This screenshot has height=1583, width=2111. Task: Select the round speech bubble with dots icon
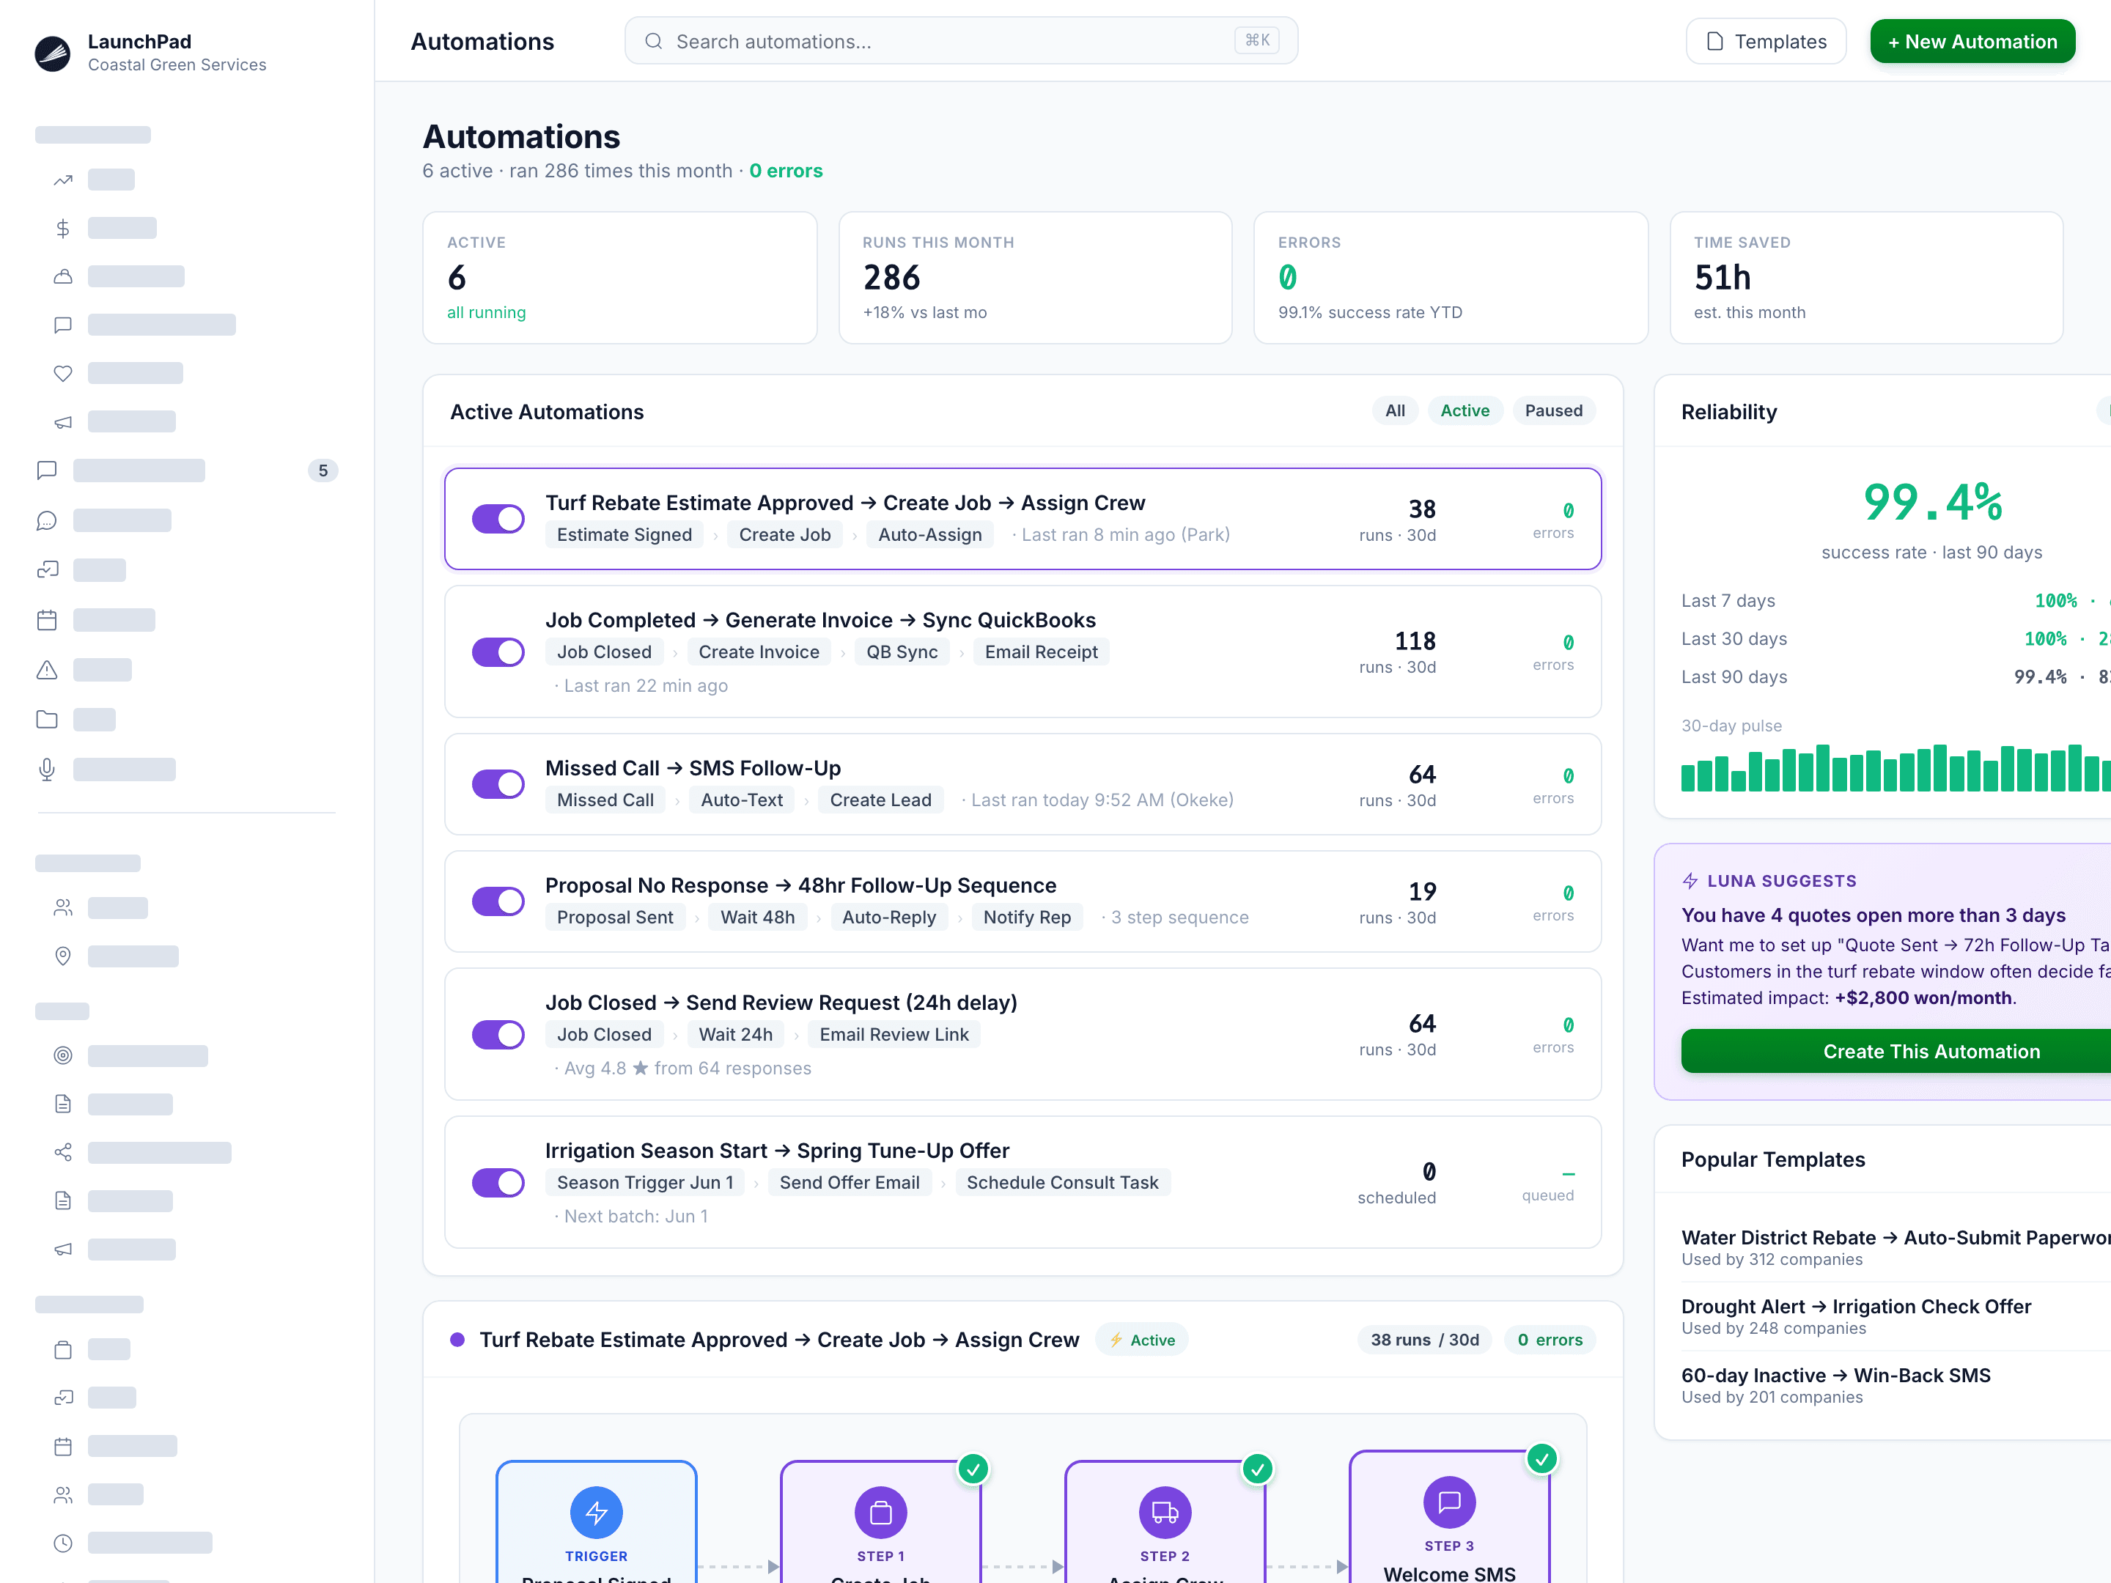click(47, 520)
